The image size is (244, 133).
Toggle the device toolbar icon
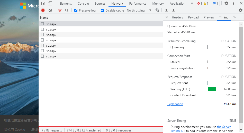click(50, 4)
